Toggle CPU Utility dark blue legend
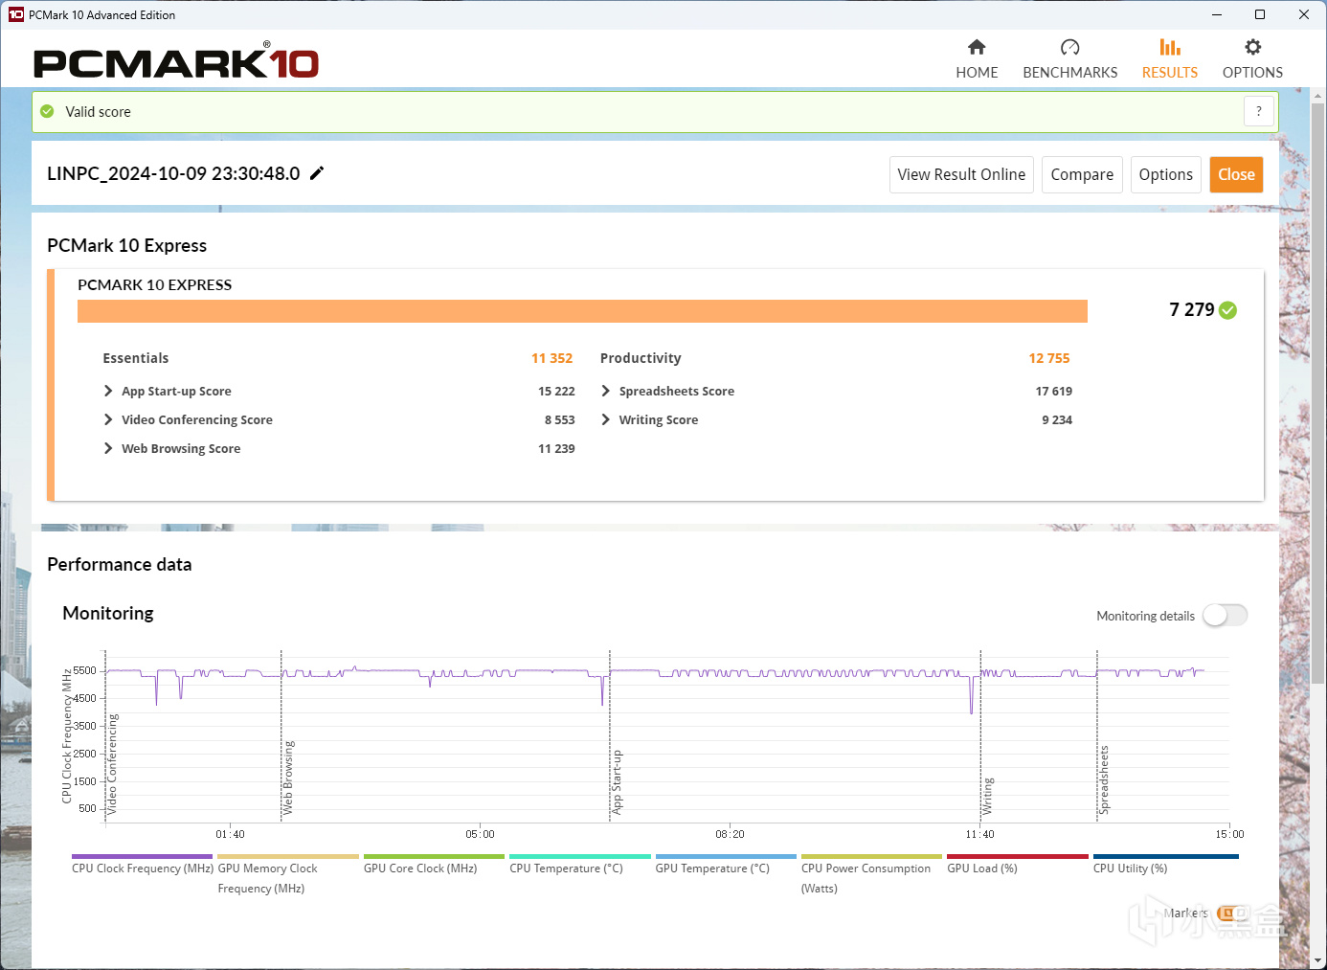Viewport: 1327px width, 970px height. click(x=1165, y=865)
